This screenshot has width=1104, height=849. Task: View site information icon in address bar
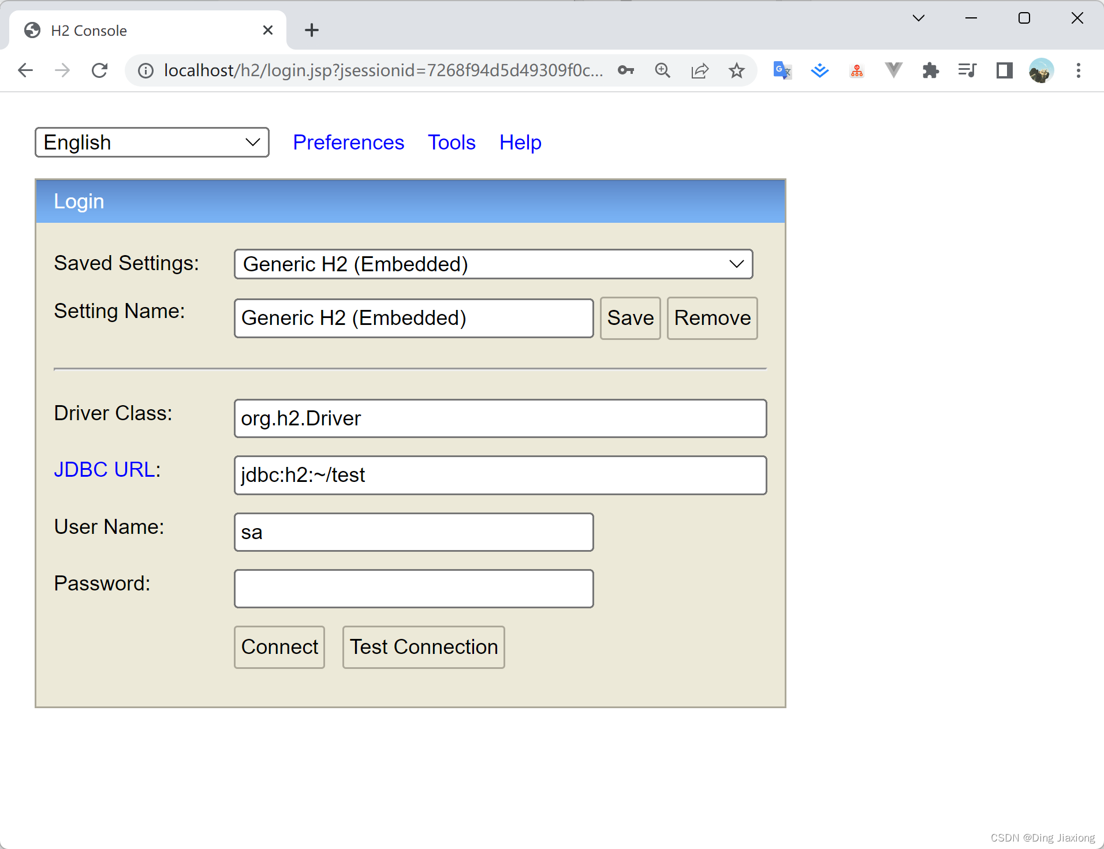point(146,70)
